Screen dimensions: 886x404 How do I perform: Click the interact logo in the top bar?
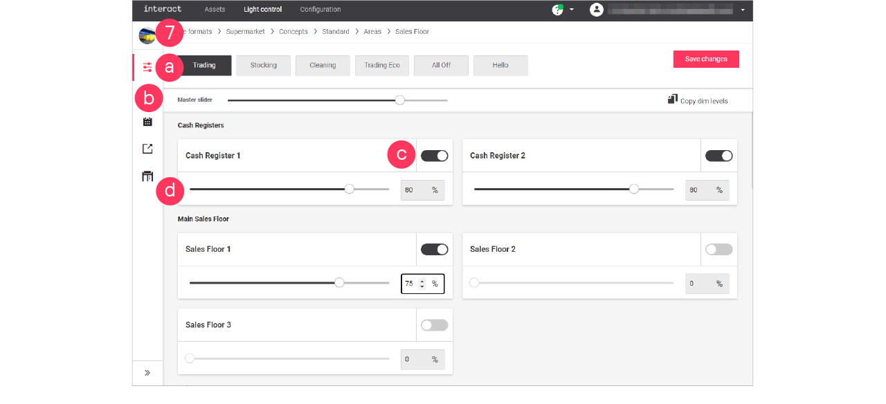[x=162, y=9]
